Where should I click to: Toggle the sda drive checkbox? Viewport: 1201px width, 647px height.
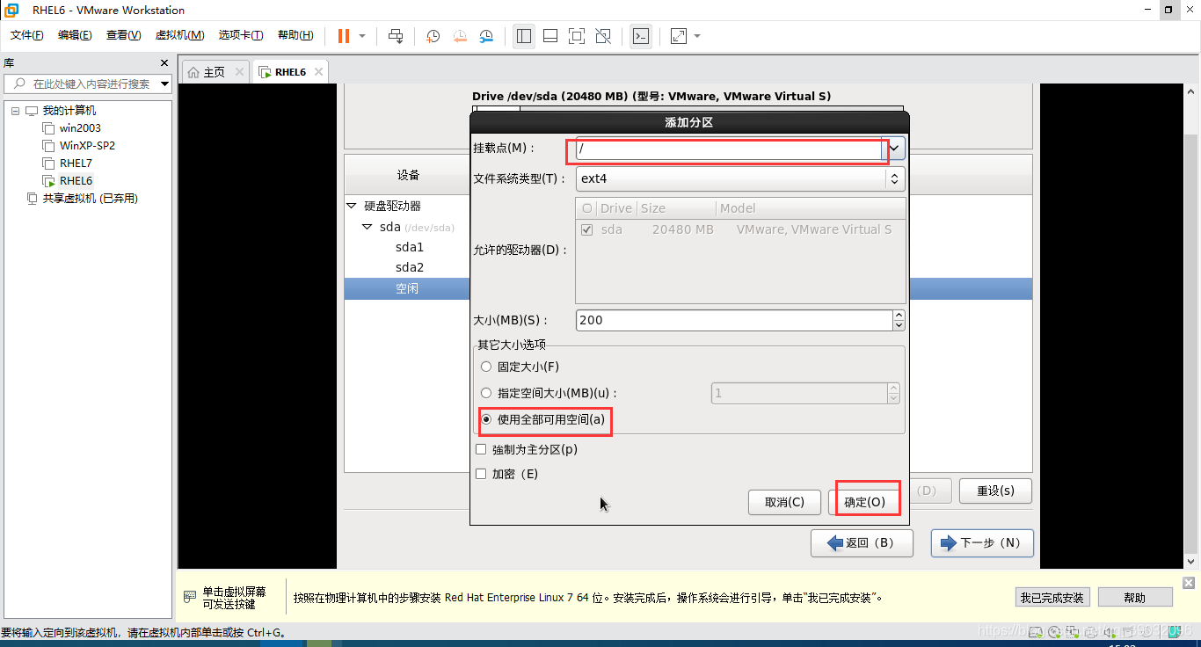tap(587, 229)
